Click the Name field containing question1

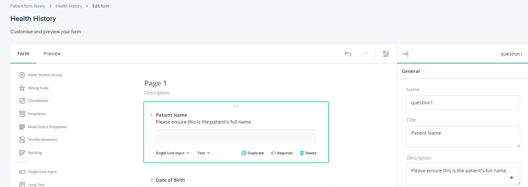[463, 103]
